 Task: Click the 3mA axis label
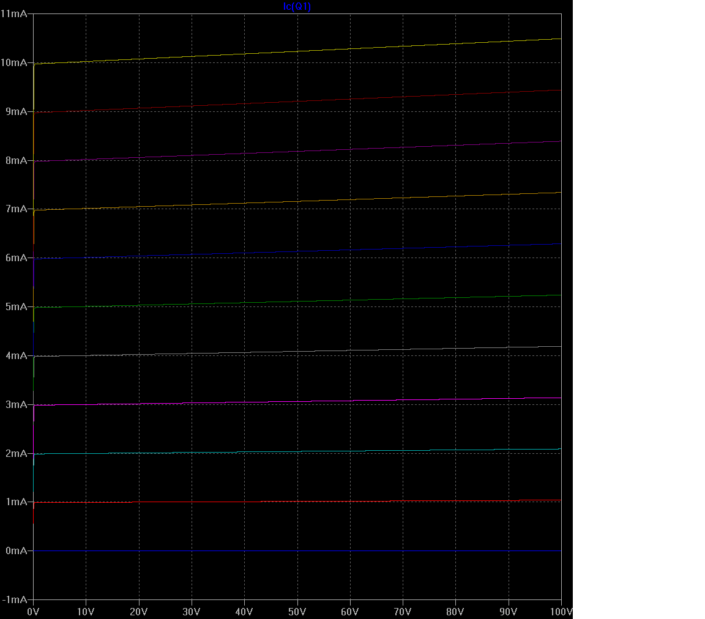click(x=16, y=404)
